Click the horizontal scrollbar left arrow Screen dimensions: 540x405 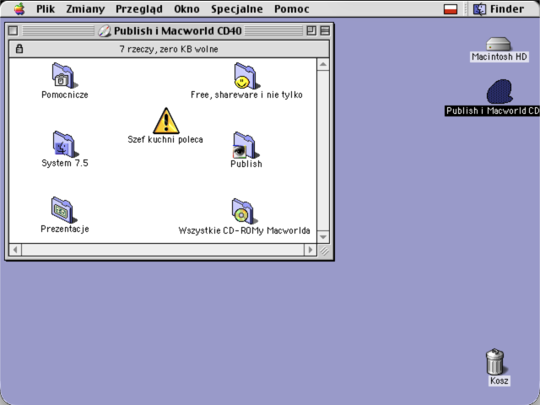tap(15, 250)
